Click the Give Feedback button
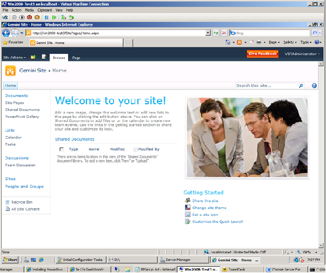This screenshot has width=326, height=273. (x=262, y=54)
